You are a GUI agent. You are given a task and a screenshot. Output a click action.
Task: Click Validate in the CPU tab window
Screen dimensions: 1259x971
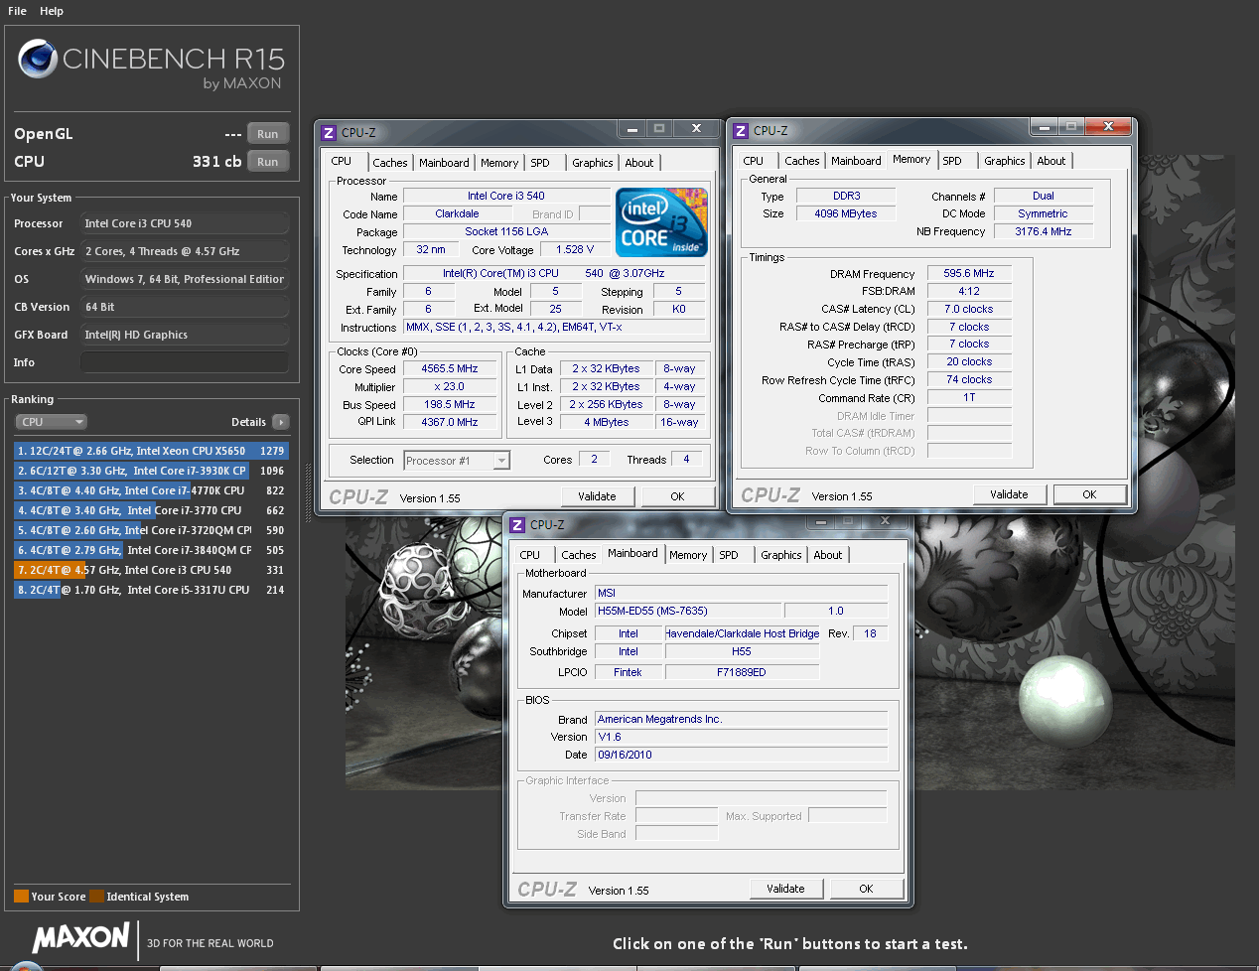pos(597,496)
